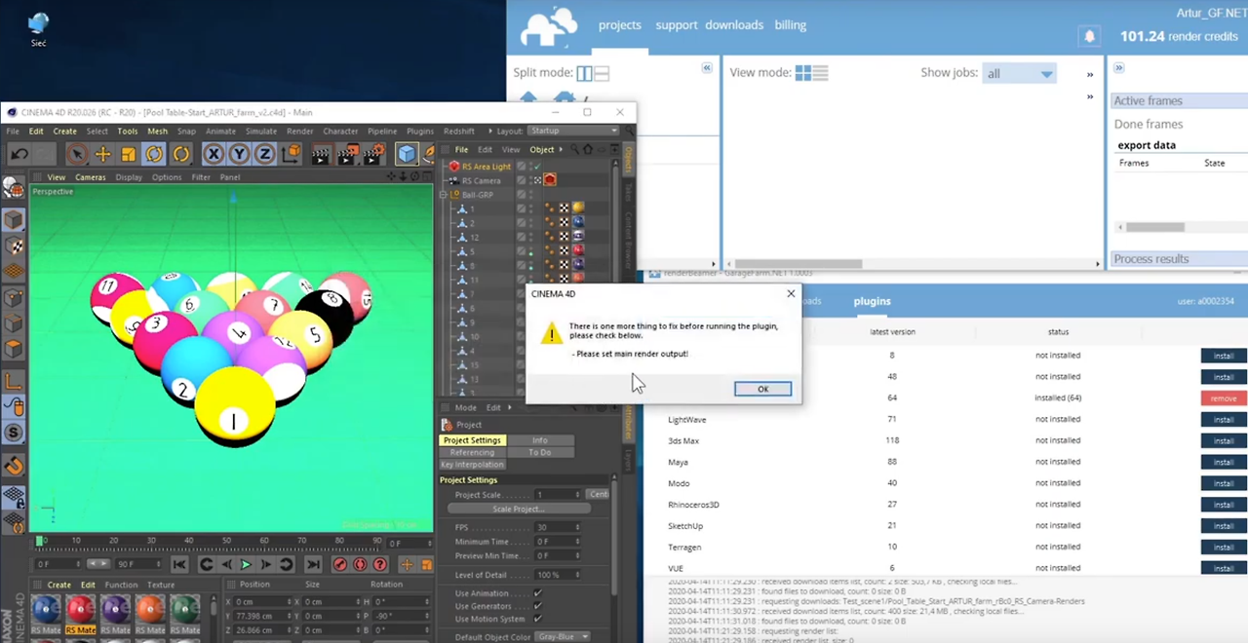Switch to the billing tab
Screen dimensions: 1248x643
tap(790, 25)
